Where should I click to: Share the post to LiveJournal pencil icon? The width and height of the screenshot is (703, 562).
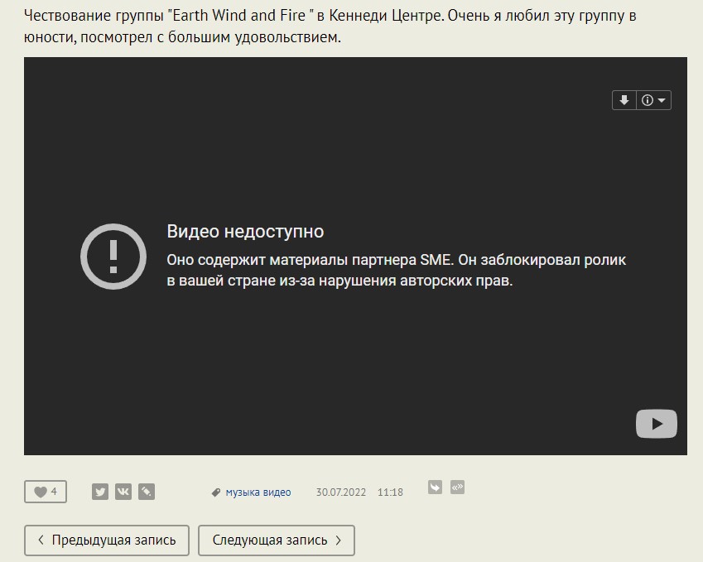pyautogui.click(x=147, y=492)
